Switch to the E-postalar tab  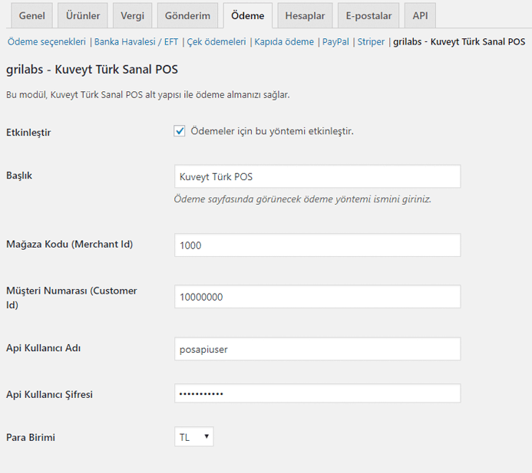pos(368,15)
